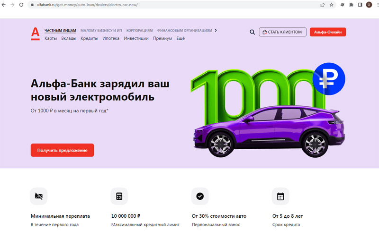The height and width of the screenshot is (239, 379).
Task: Open the extensions puzzle icon
Action: [351, 5]
